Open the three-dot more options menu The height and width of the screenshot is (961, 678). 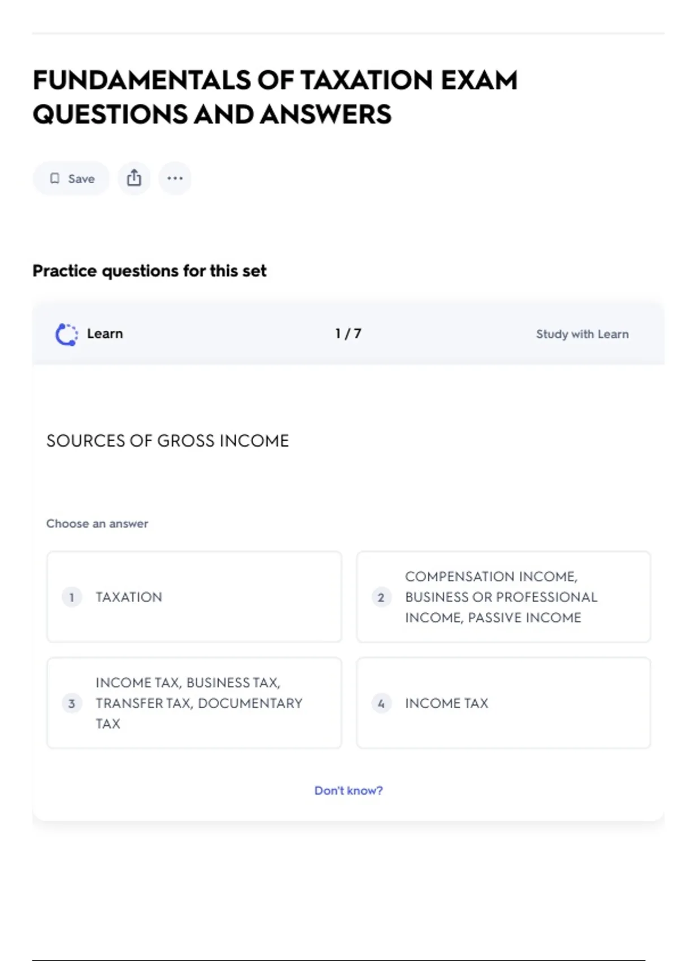click(x=175, y=179)
